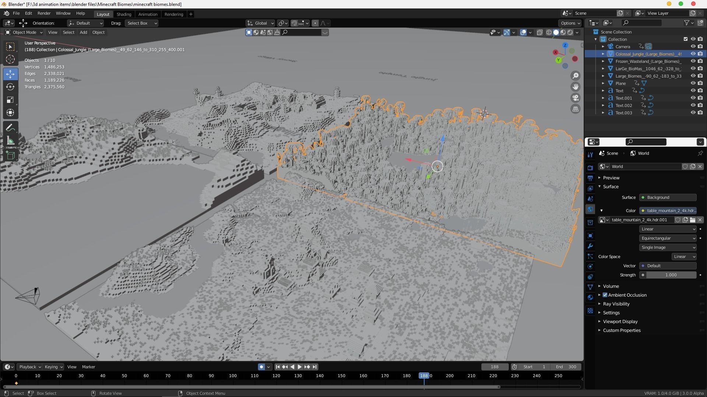Activate the Measure tool
707x397 pixels.
[10, 141]
